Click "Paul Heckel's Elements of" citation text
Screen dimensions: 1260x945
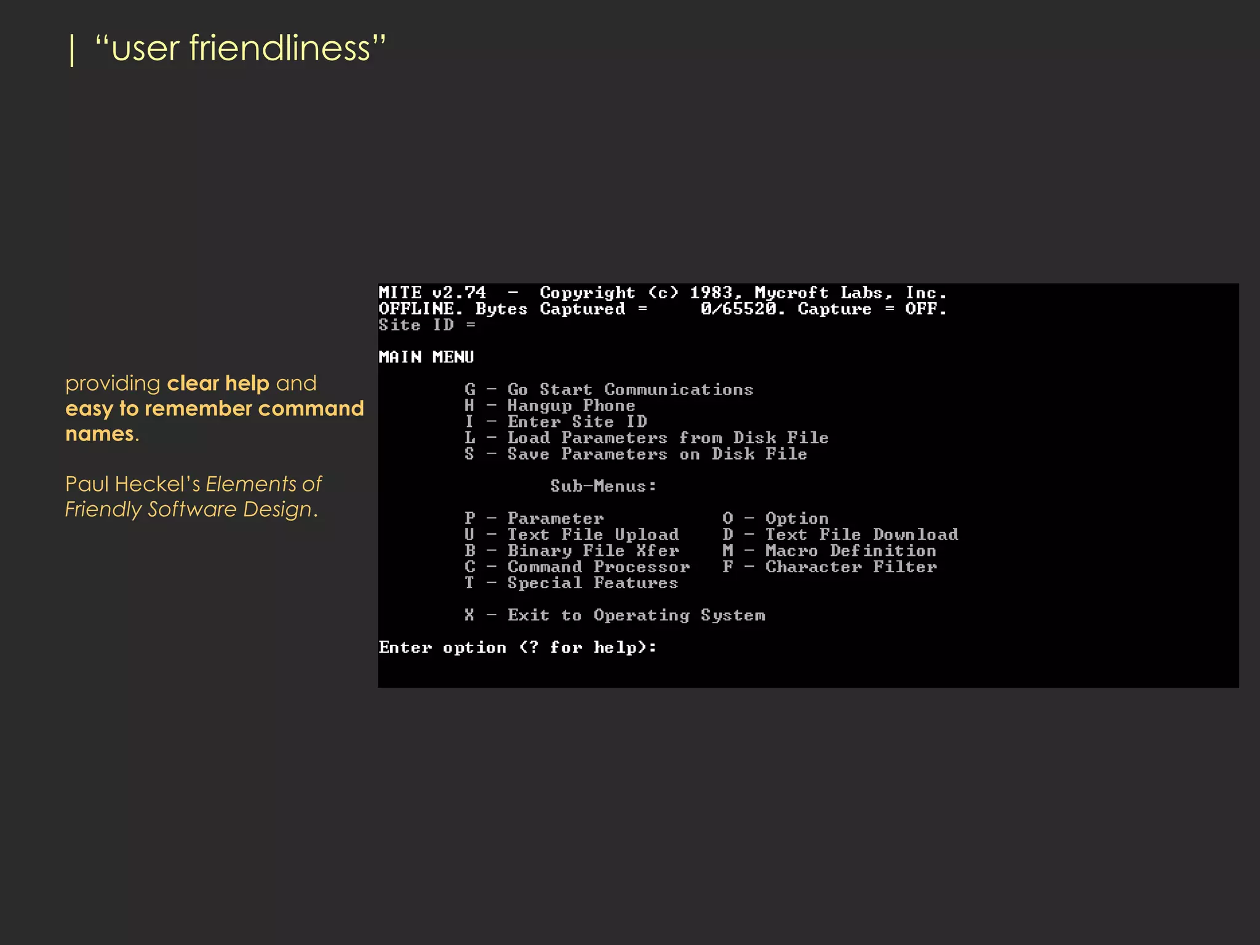(x=193, y=484)
